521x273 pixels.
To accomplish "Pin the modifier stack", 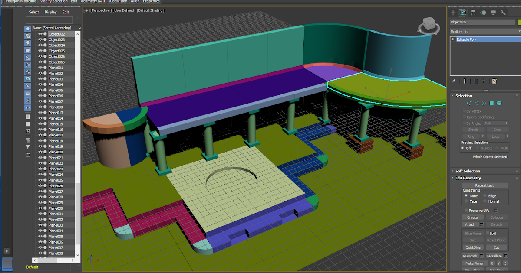I will [x=454, y=81].
